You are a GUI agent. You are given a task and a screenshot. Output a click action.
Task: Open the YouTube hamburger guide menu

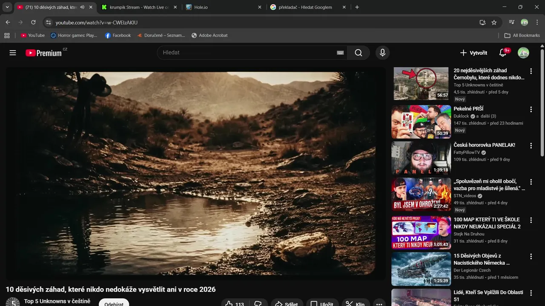click(x=13, y=53)
